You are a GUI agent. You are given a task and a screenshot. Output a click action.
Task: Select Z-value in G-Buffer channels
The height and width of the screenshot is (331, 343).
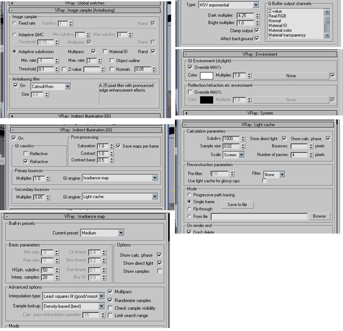pos(275,11)
